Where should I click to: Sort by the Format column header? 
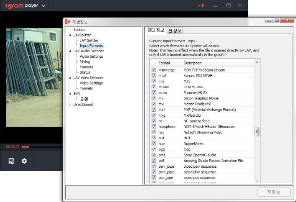[x=169, y=63]
